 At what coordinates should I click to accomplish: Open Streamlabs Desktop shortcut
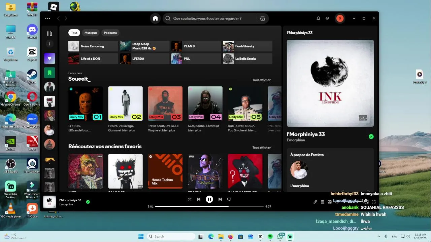point(10,190)
